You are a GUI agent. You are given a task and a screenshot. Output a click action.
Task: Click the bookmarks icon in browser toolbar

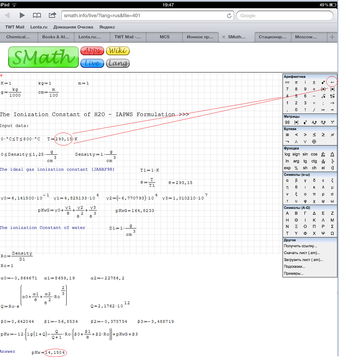[37, 15]
